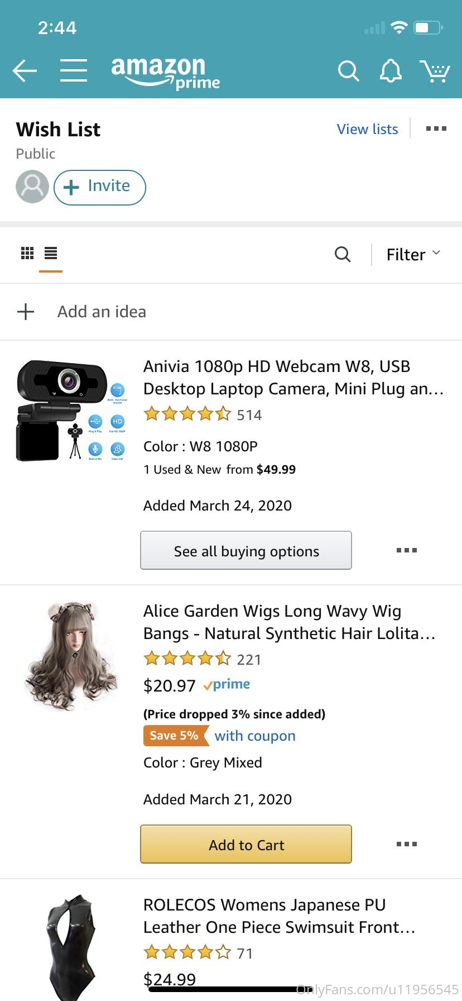Open the shopping cart
This screenshot has width=462, height=1001.
[x=435, y=71]
